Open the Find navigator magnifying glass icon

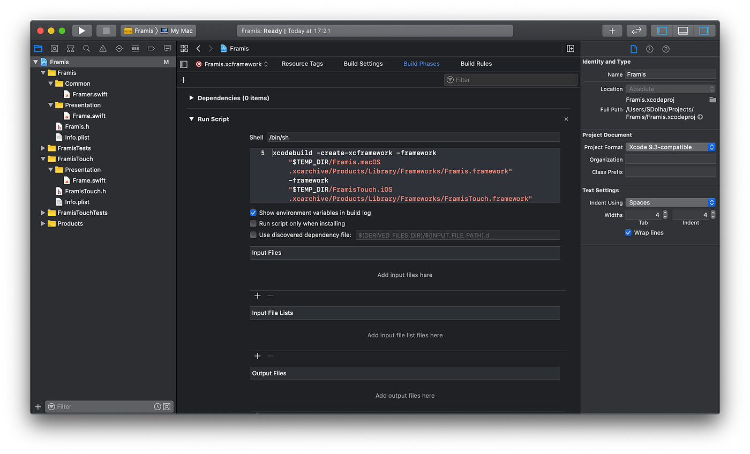pyautogui.click(x=86, y=48)
